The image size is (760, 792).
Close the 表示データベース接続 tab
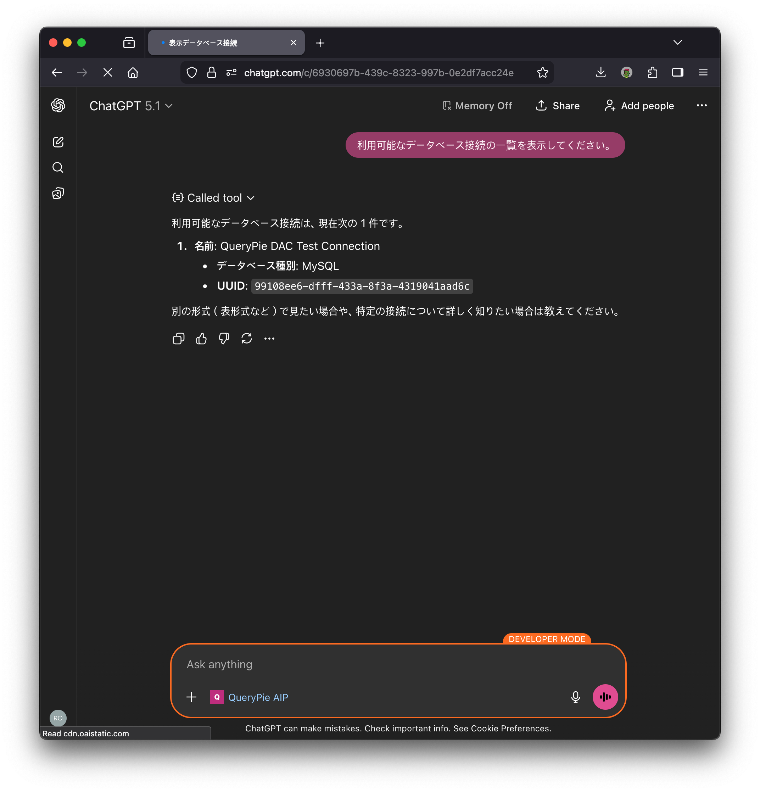tap(294, 43)
